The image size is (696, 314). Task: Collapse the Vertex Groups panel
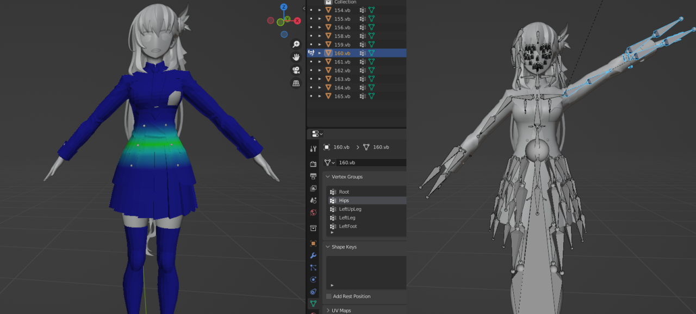pos(328,177)
